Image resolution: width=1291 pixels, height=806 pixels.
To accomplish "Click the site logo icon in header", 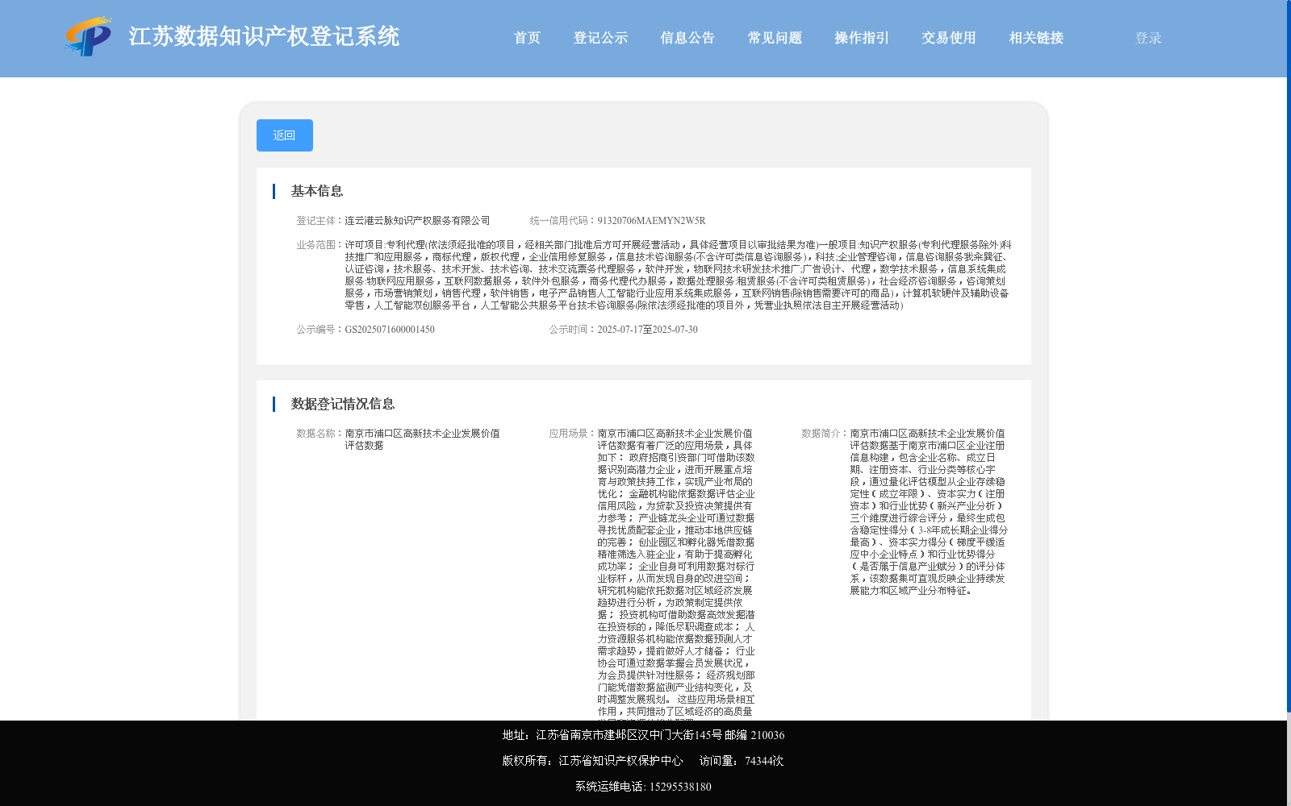I will coord(89,37).
